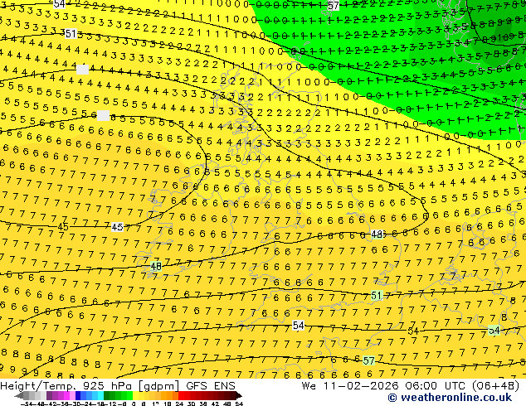Screen dimensions: 526x406
Task: Click the "Height/Temp. 925 hPa [gdpm] GFS ENS" title
Action: click(x=118, y=386)
